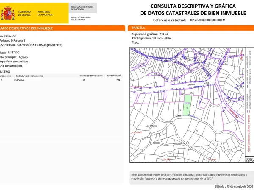The image size is (254, 191).
Task: Click 'E- Pastos' crop cell
Action: 19,80
